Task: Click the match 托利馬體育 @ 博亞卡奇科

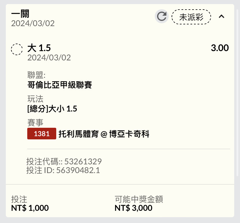Action: (x=104, y=134)
